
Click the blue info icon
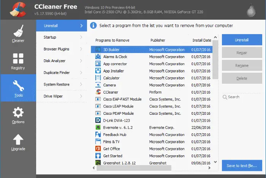(x=93, y=25)
